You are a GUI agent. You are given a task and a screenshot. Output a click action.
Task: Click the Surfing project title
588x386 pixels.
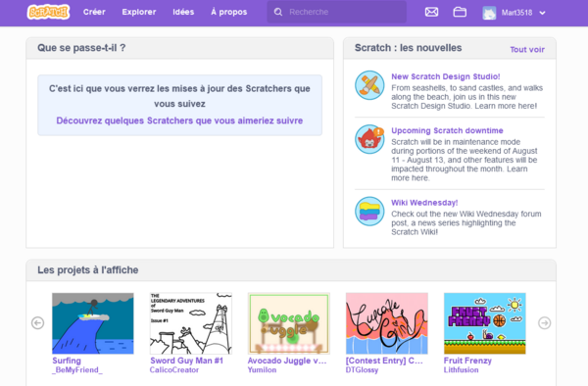pyautogui.click(x=67, y=361)
